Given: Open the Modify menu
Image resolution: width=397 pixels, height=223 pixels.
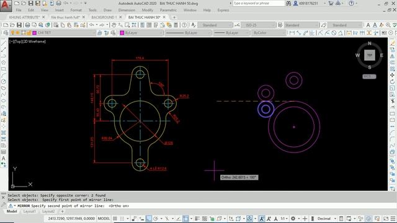Looking at the screenshot, I should click(x=148, y=10).
